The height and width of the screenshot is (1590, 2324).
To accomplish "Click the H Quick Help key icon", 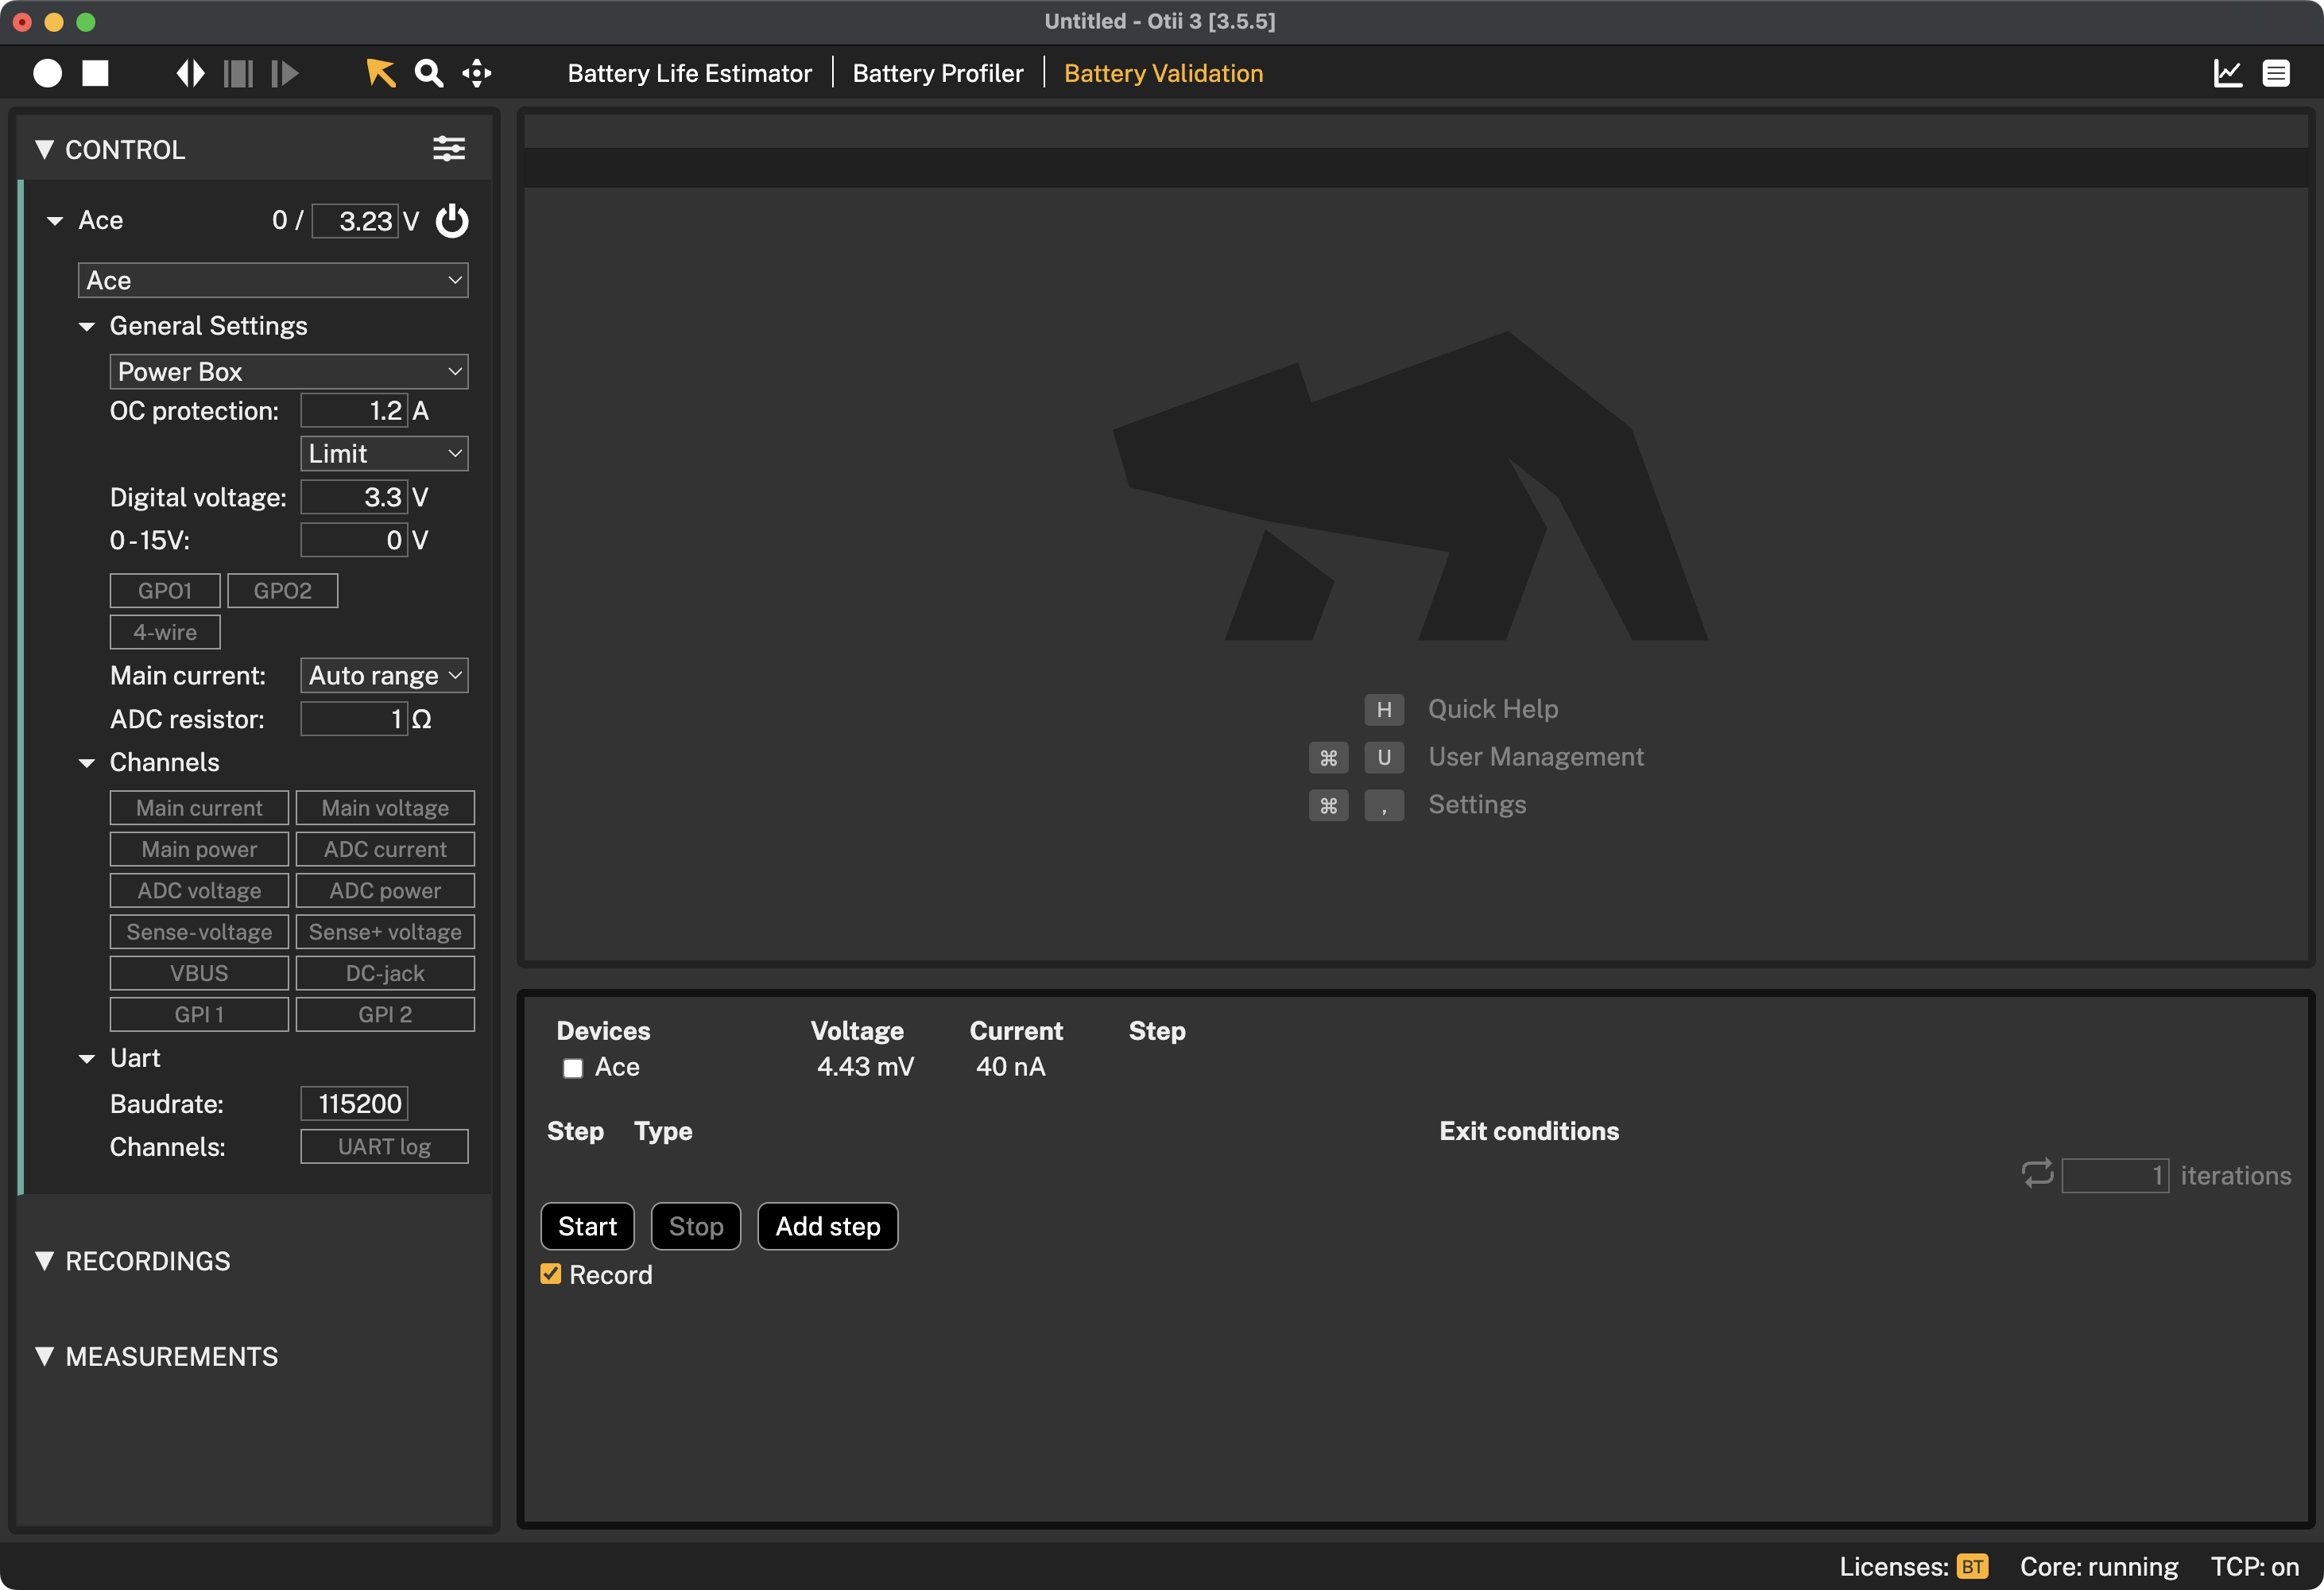I will (x=1384, y=709).
